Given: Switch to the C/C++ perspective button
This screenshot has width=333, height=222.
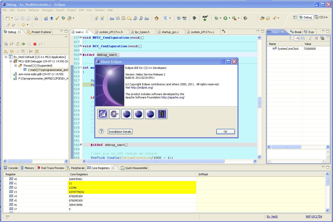Looking at the screenshot, I should [x=321, y=17].
